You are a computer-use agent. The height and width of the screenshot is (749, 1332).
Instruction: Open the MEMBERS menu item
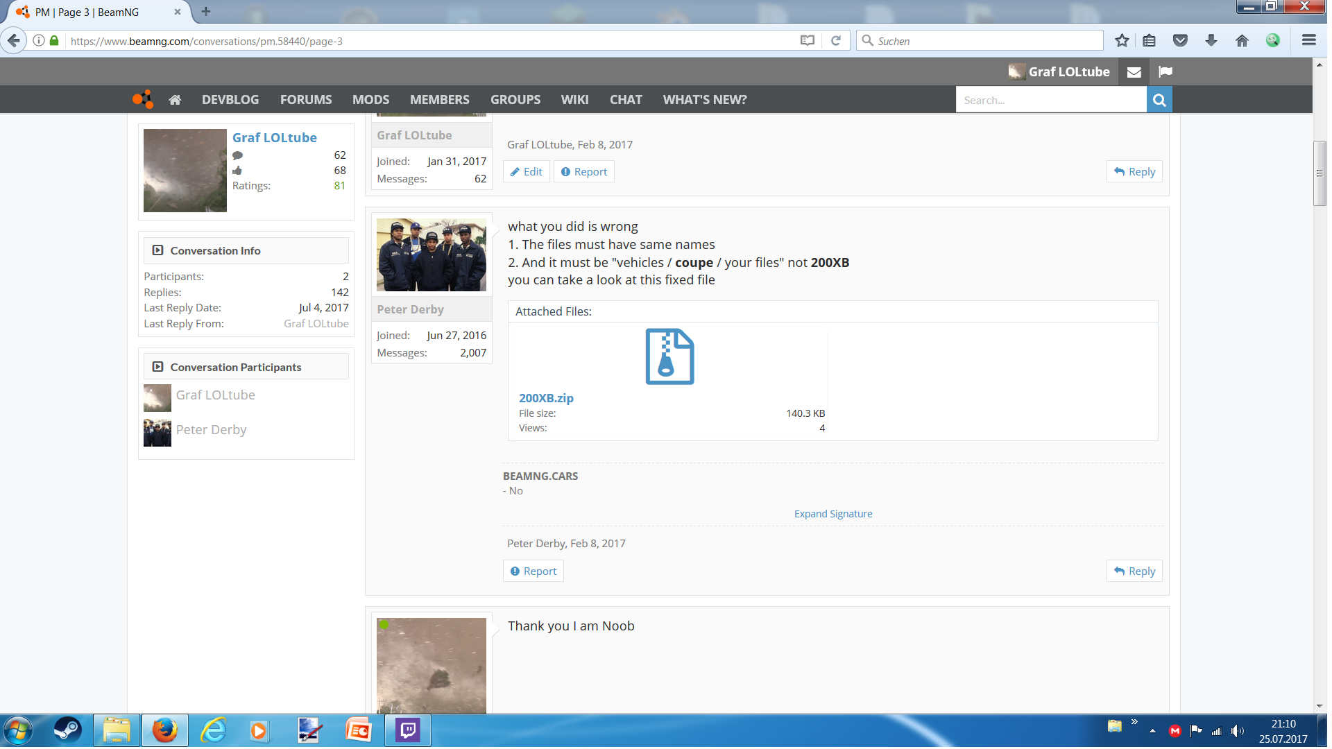point(440,100)
